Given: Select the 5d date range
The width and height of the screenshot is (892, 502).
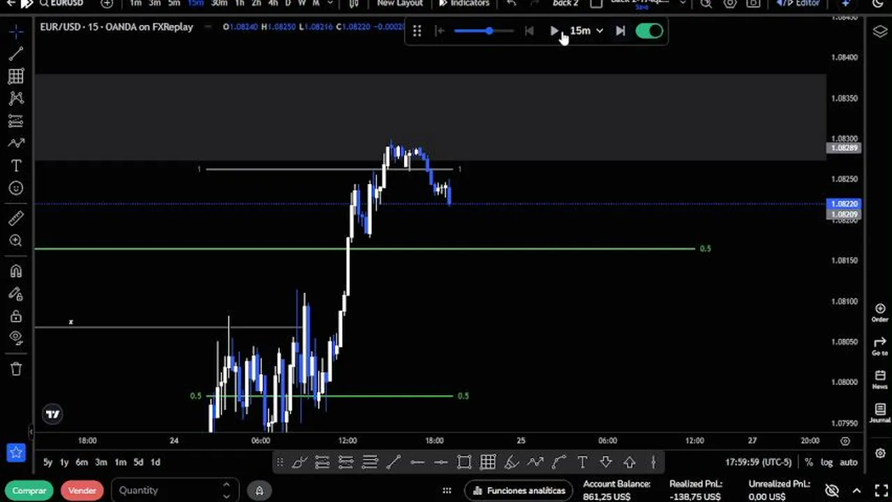Looking at the screenshot, I should (138, 462).
